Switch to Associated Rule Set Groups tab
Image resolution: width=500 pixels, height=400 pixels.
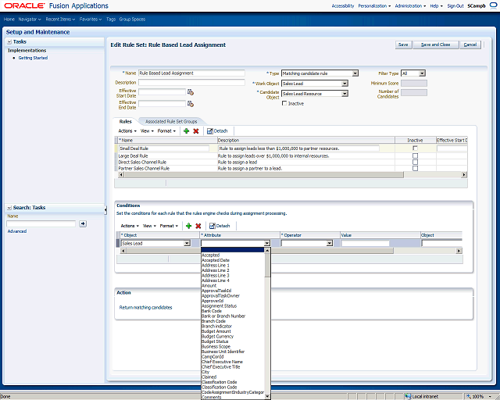(171, 122)
